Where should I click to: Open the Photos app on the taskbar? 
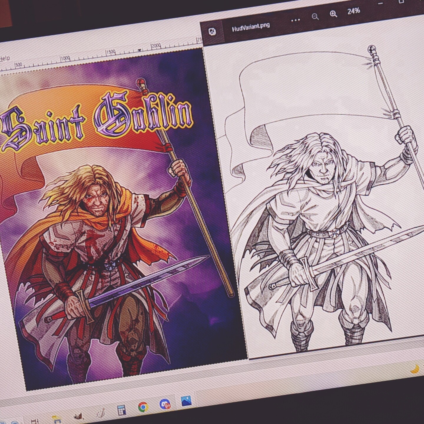point(186,401)
